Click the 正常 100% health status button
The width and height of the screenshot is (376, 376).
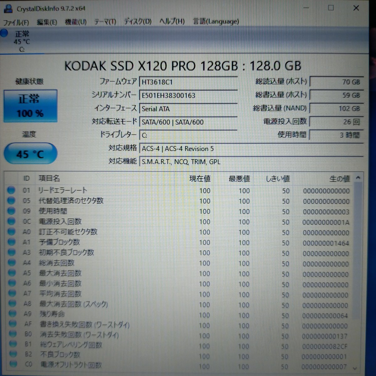coord(30,106)
